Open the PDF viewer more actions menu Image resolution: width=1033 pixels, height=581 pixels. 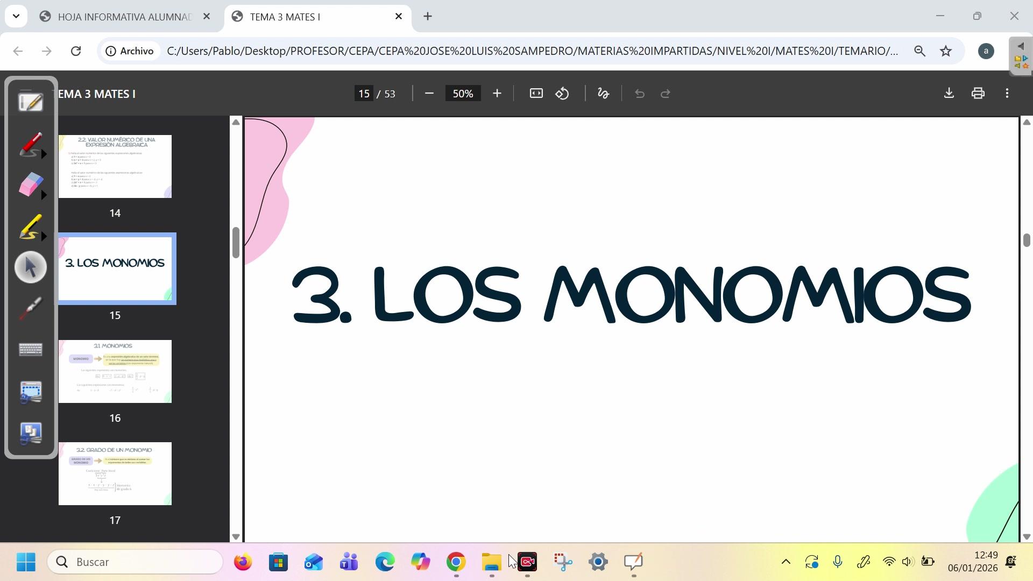[1007, 94]
